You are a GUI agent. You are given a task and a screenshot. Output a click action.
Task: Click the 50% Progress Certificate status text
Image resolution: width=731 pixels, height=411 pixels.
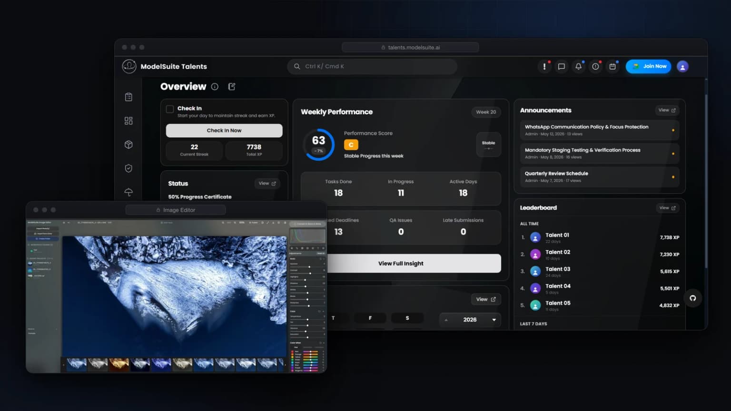(200, 197)
